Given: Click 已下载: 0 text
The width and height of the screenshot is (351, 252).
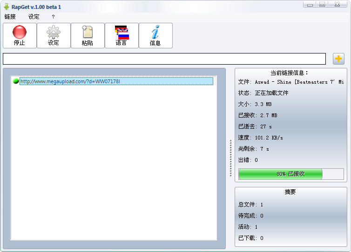Looking at the screenshot, I should pyautogui.click(x=251, y=238).
